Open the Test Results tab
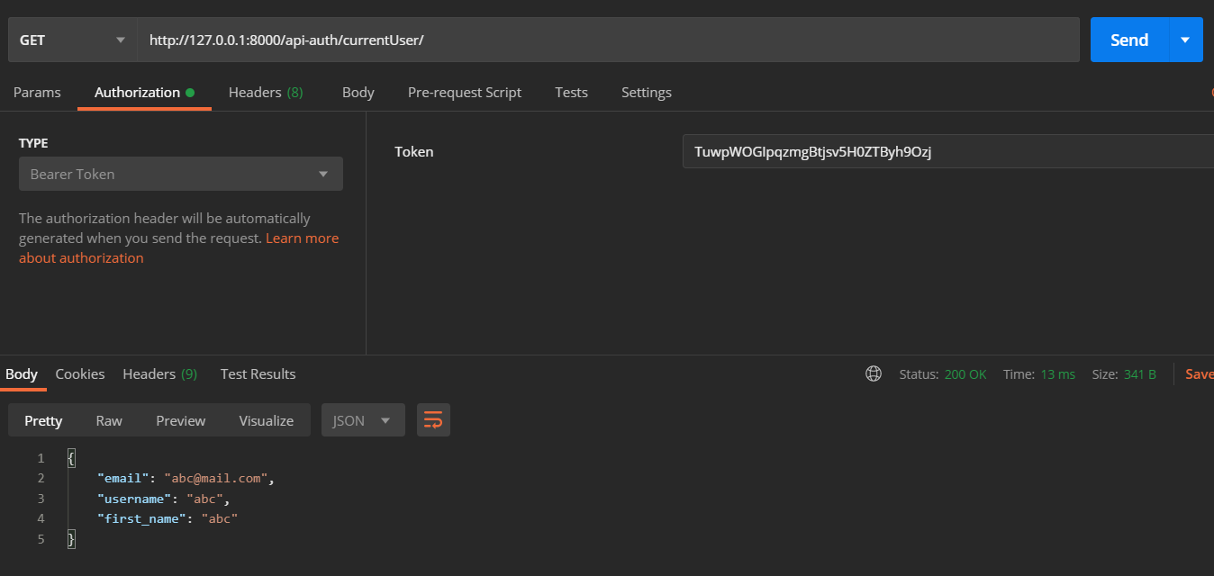 [258, 374]
